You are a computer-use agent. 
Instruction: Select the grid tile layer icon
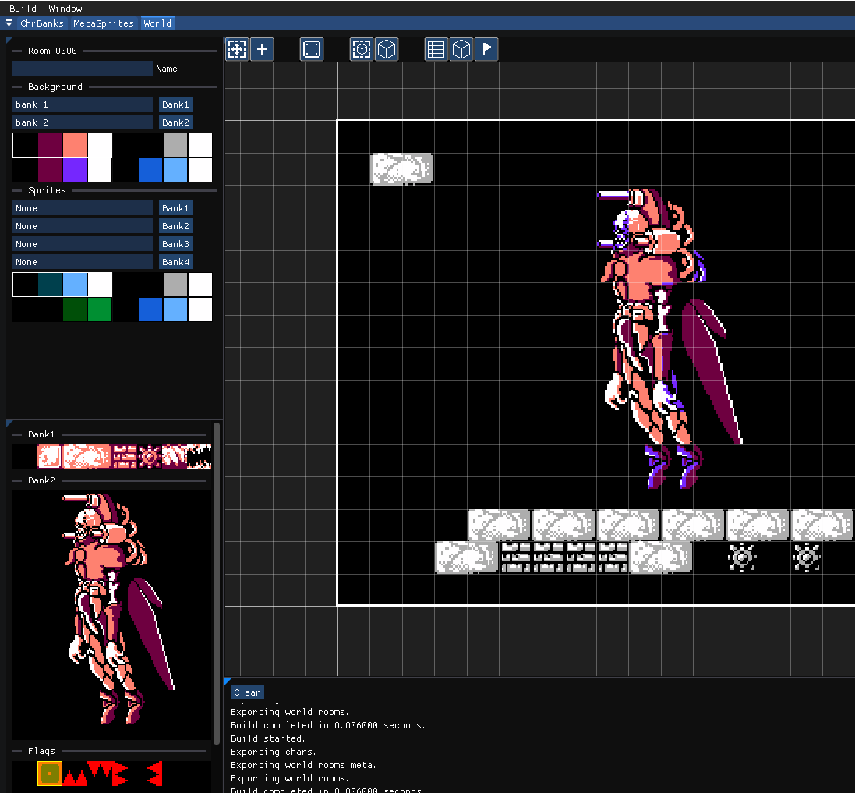coord(436,50)
